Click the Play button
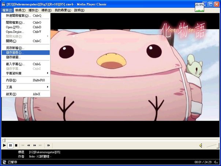 click(4, 145)
